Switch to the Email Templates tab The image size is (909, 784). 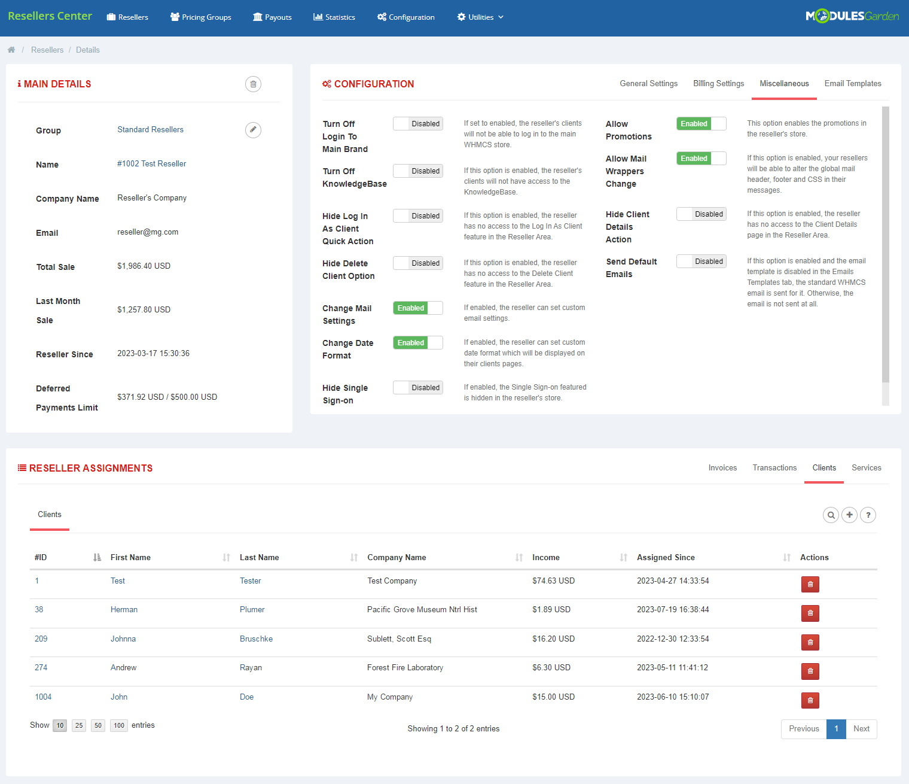point(853,83)
